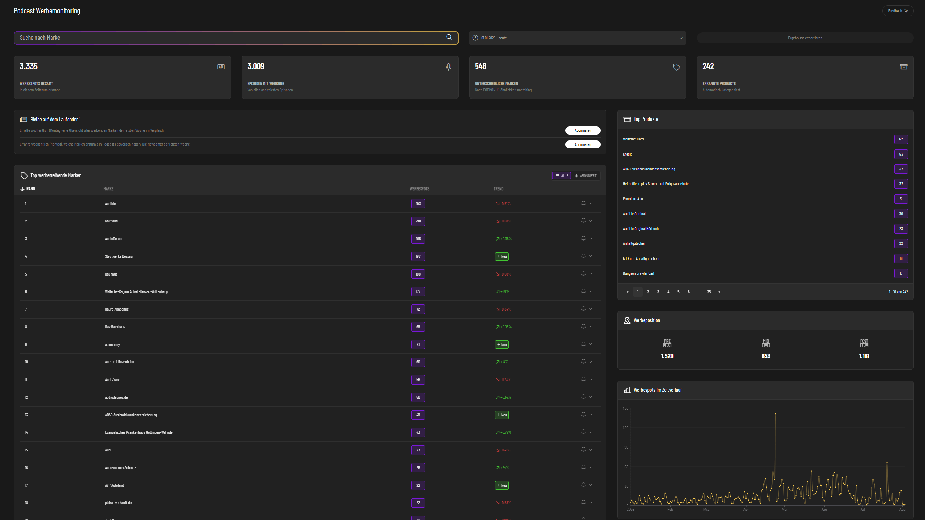Go to Top Produkte page 3

point(658,292)
